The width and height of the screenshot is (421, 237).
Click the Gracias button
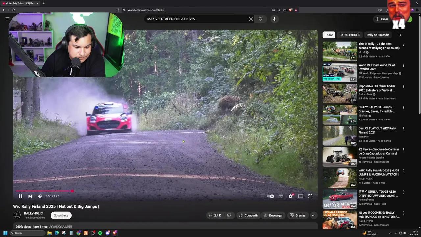297,215
